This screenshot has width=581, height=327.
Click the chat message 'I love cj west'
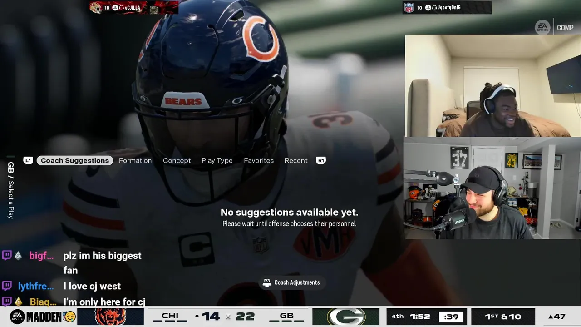(92, 286)
